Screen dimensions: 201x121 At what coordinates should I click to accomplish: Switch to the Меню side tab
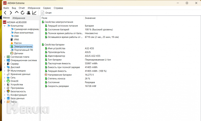pyautogui.click(x=6, y=18)
